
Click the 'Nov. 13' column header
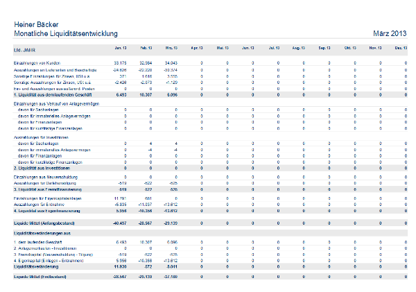(375, 48)
